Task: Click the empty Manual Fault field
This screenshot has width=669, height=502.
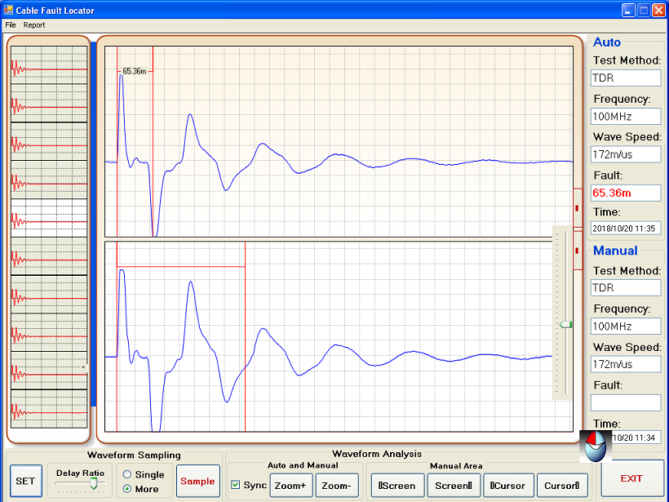Action: pyautogui.click(x=626, y=402)
